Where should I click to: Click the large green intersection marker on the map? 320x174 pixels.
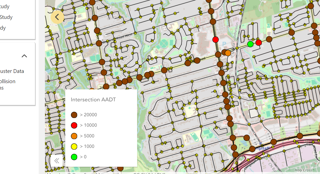tap(250, 44)
